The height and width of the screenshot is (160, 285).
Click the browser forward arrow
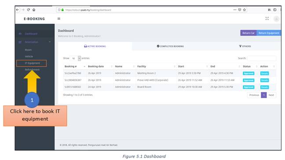coord(23,10)
